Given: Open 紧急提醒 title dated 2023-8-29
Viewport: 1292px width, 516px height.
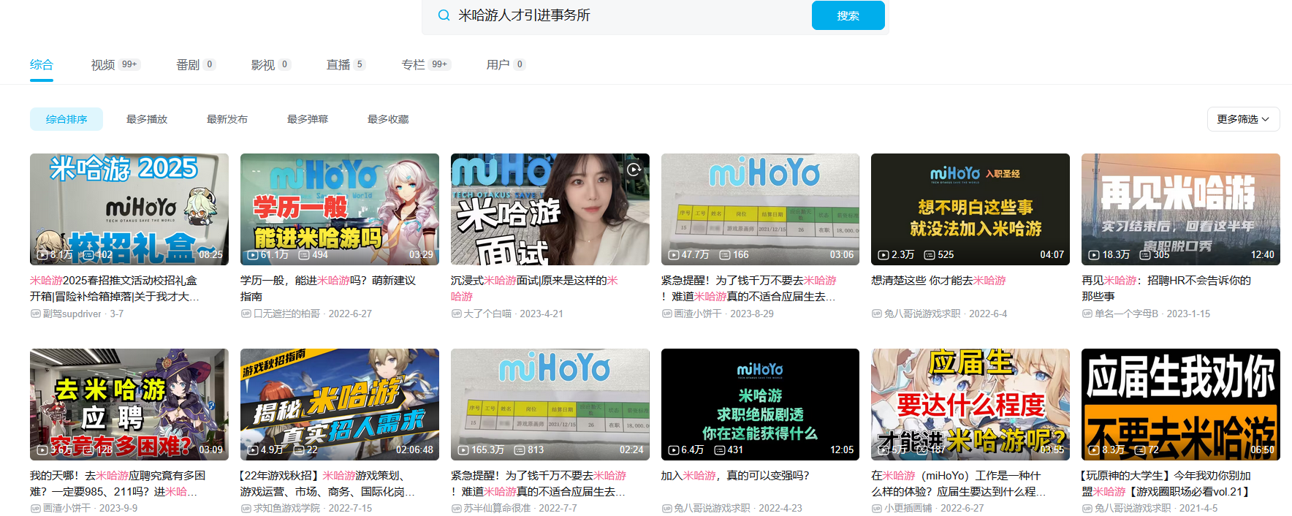Looking at the screenshot, I should [x=749, y=288].
